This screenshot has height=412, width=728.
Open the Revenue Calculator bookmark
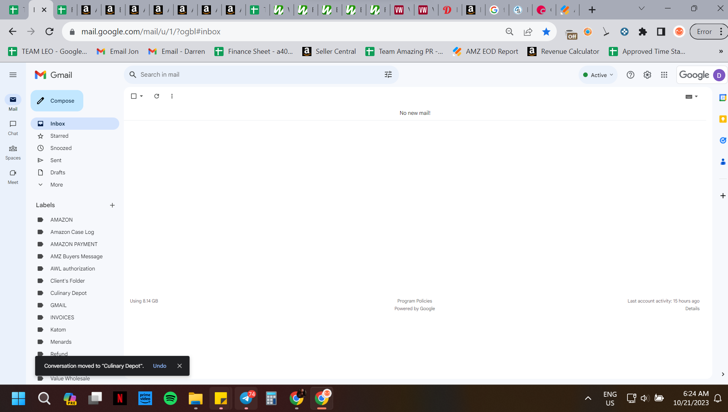[563, 51]
